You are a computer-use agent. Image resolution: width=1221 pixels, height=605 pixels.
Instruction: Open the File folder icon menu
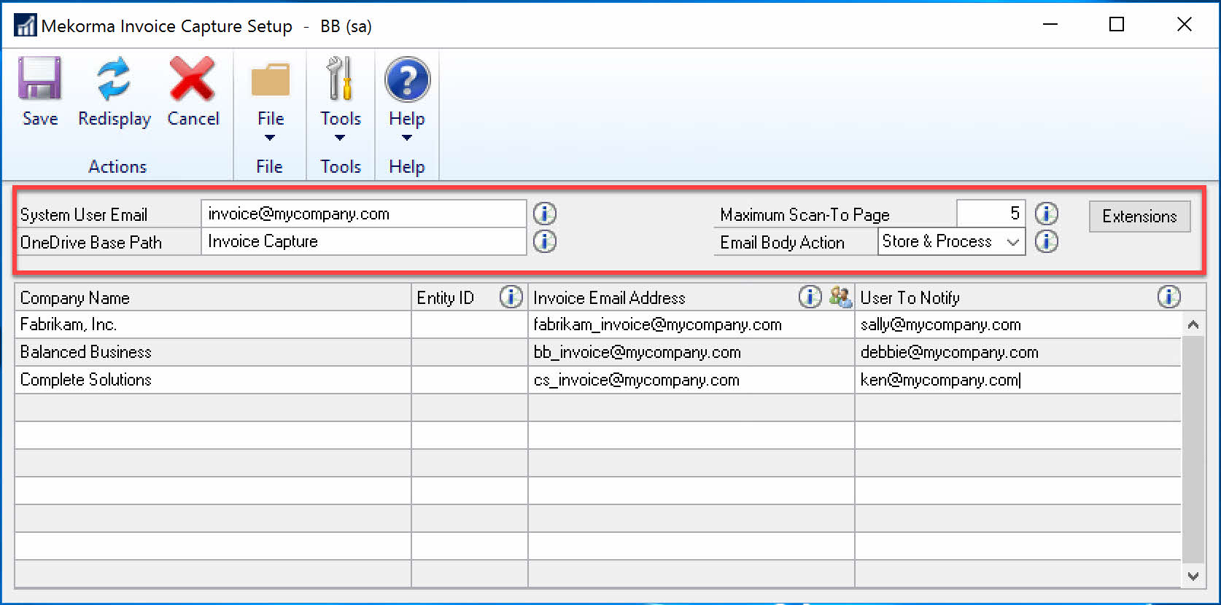pyautogui.click(x=270, y=80)
